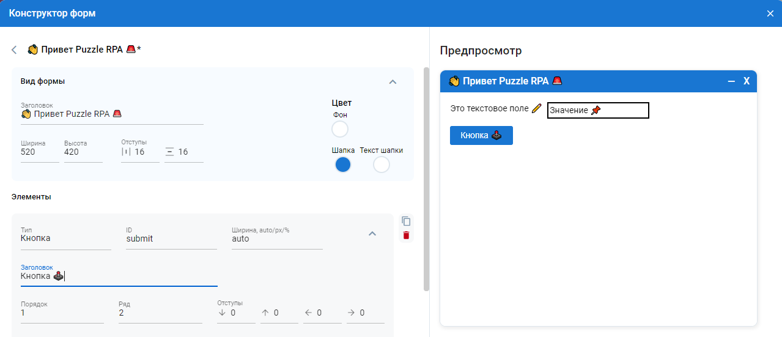Pick the 'Фон' background color swatch
Screen dimensions: 782x337
coord(339,130)
